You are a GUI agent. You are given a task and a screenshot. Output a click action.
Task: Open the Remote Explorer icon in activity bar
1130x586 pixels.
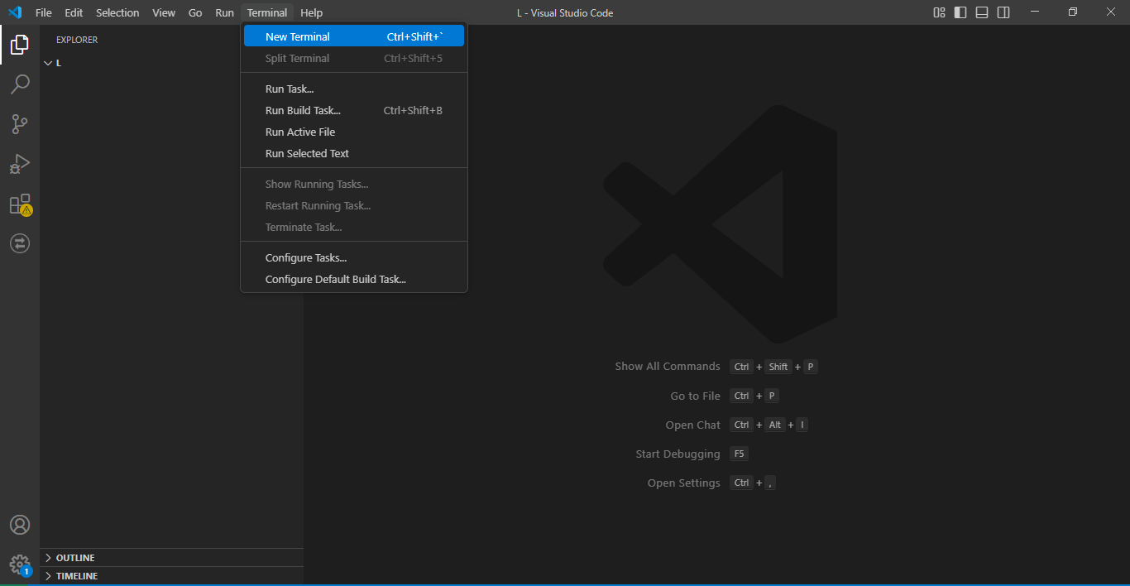[x=20, y=243]
